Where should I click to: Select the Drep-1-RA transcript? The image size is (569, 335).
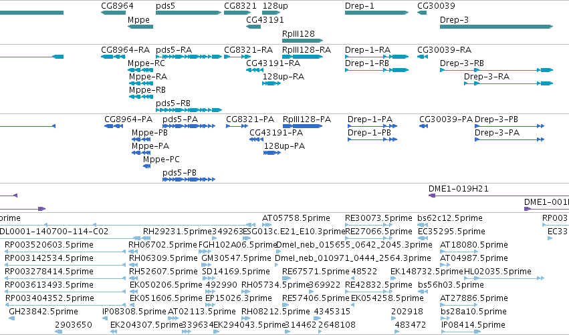click(376, 57)
